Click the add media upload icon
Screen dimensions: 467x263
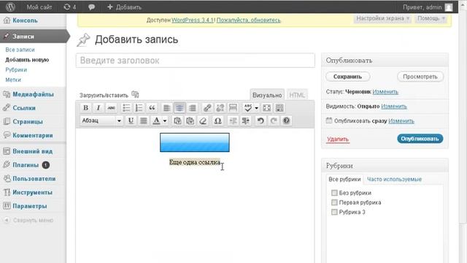135,94
